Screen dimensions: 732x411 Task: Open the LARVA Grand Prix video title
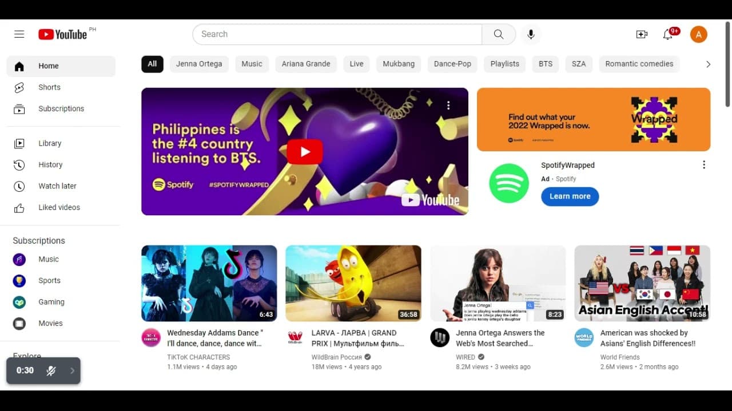tap(358, 338)
